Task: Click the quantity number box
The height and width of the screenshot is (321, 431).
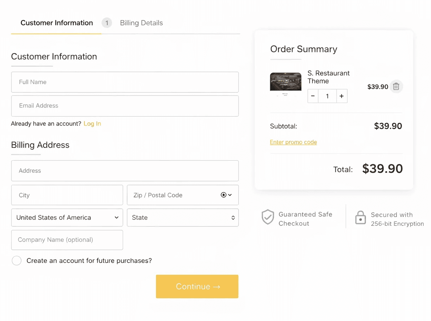Action: [327, 96]
